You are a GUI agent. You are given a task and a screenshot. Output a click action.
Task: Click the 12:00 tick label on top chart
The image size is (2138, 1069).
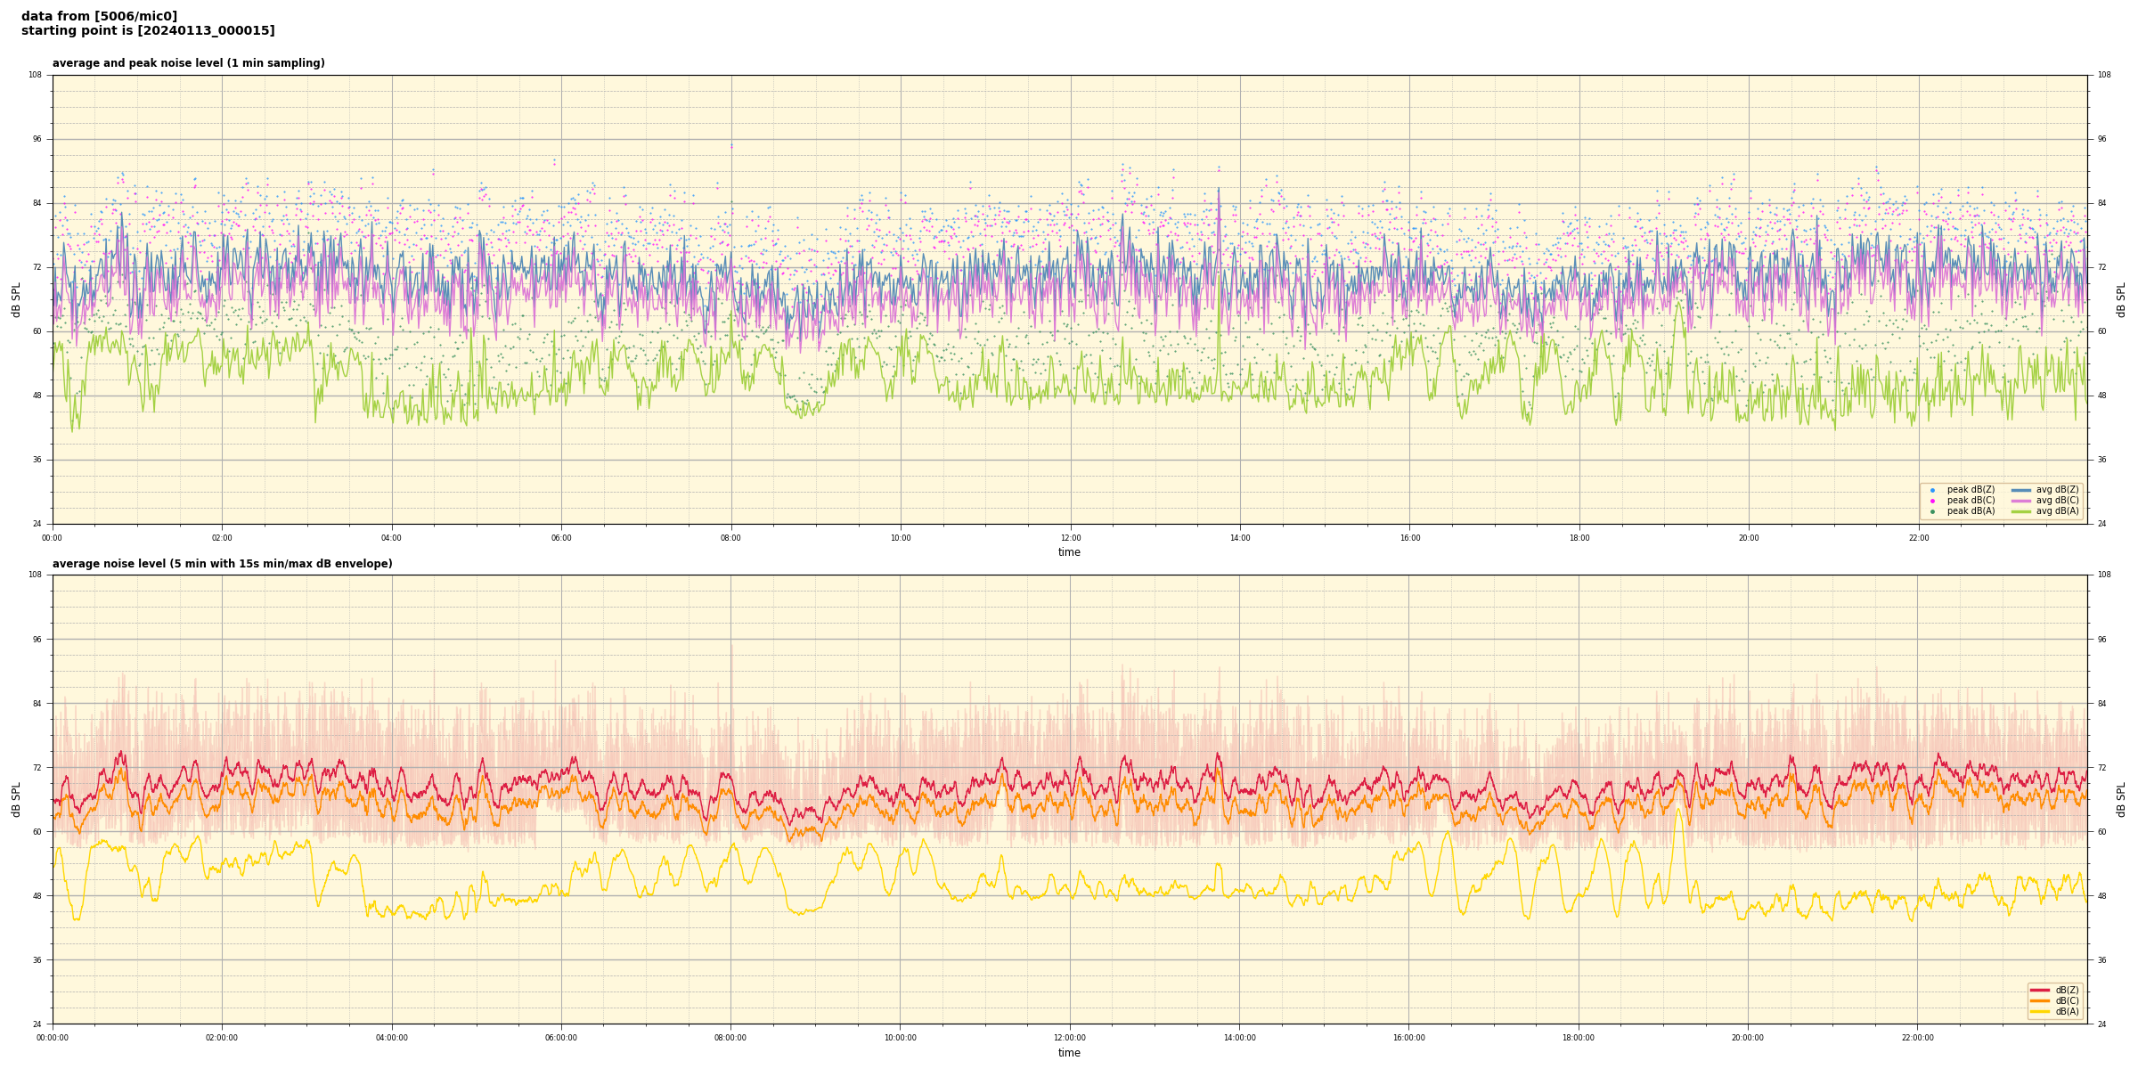point(1070,538)
